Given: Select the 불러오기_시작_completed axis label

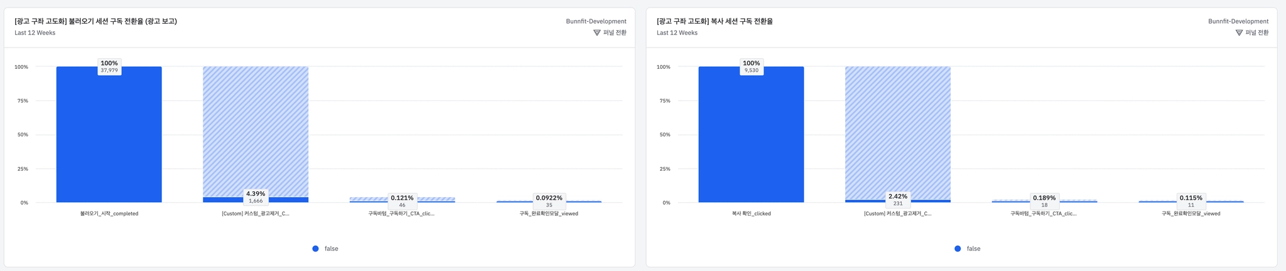Looking at the screenshot, I should pyautogui.click(x=109, y=213).
